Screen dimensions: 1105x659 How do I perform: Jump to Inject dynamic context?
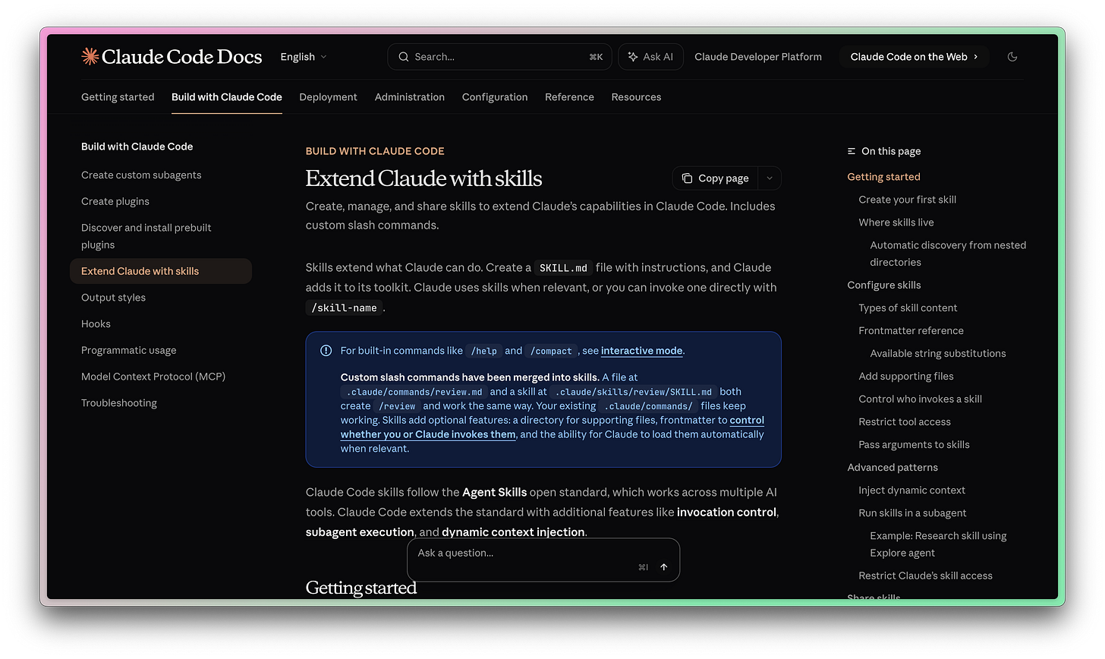(x=912, y=490)
